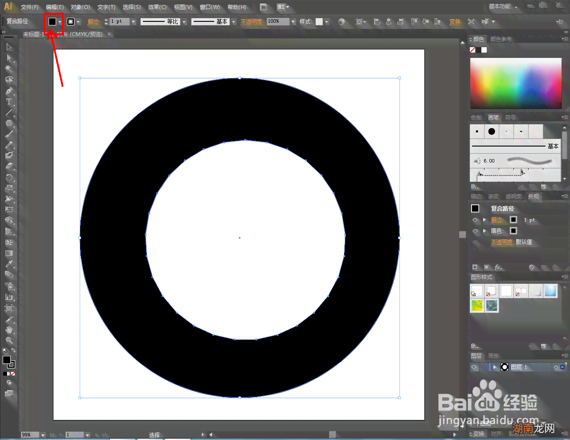Open the 窗口(W) menu
570x440 pixels.
pos(210,7)
